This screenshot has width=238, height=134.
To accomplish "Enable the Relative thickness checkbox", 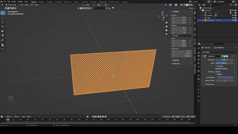I will tap(216, 74).
